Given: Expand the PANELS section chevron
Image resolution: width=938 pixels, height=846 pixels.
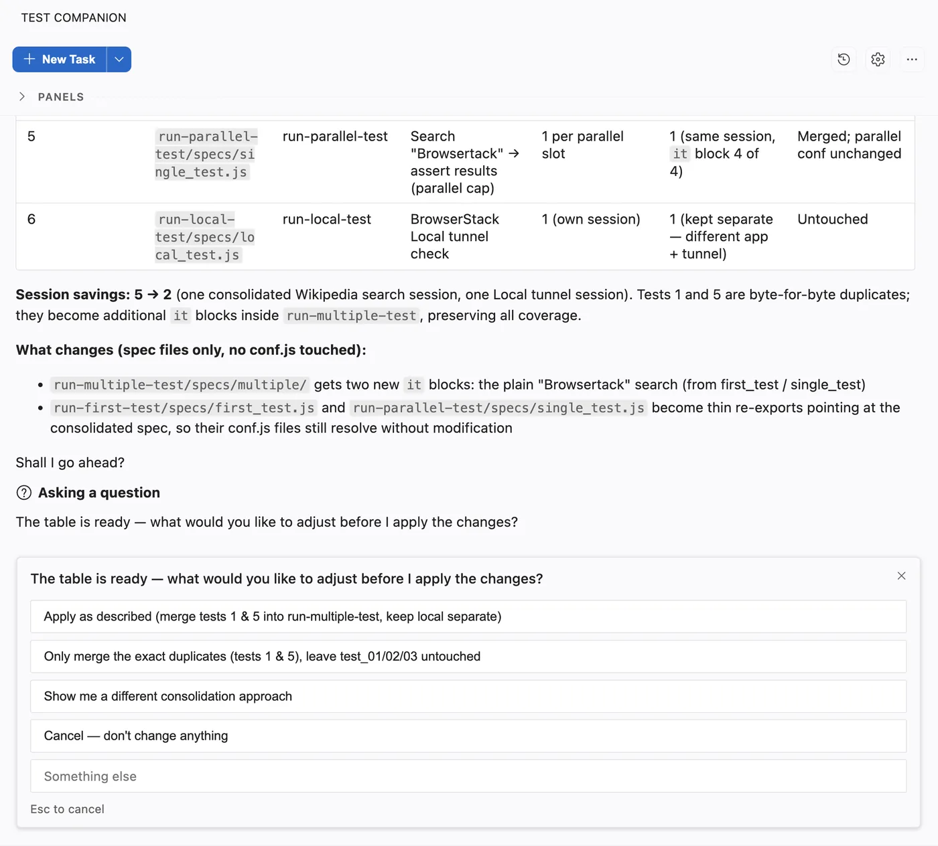Looking at the screenshot, I should (x=22, y=96).
